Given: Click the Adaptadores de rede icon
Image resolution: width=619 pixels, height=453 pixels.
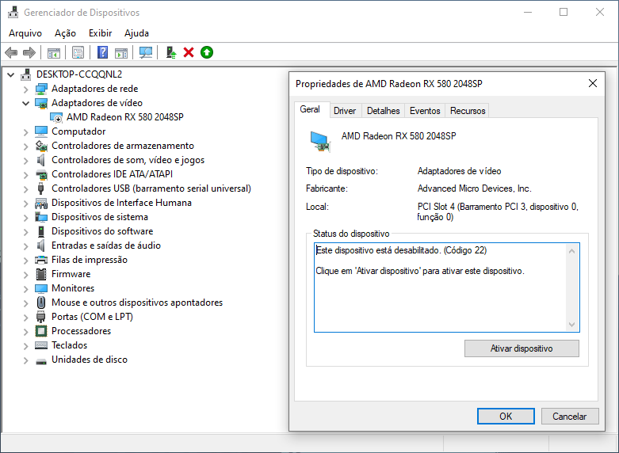Looking at the screenshot, I should tap(41, 89).
